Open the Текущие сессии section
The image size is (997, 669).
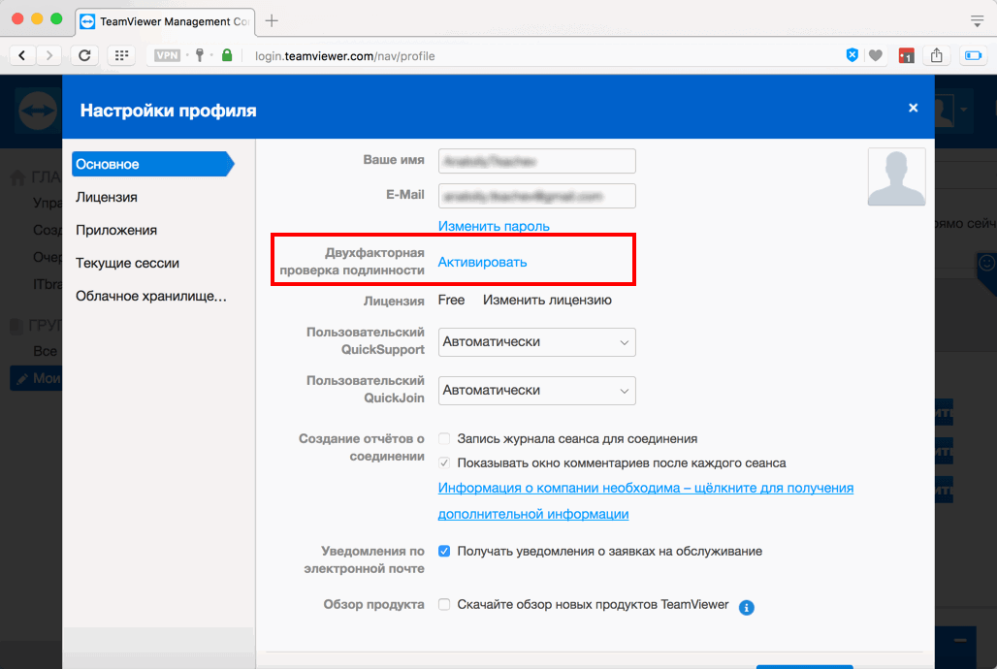(127, 264)
